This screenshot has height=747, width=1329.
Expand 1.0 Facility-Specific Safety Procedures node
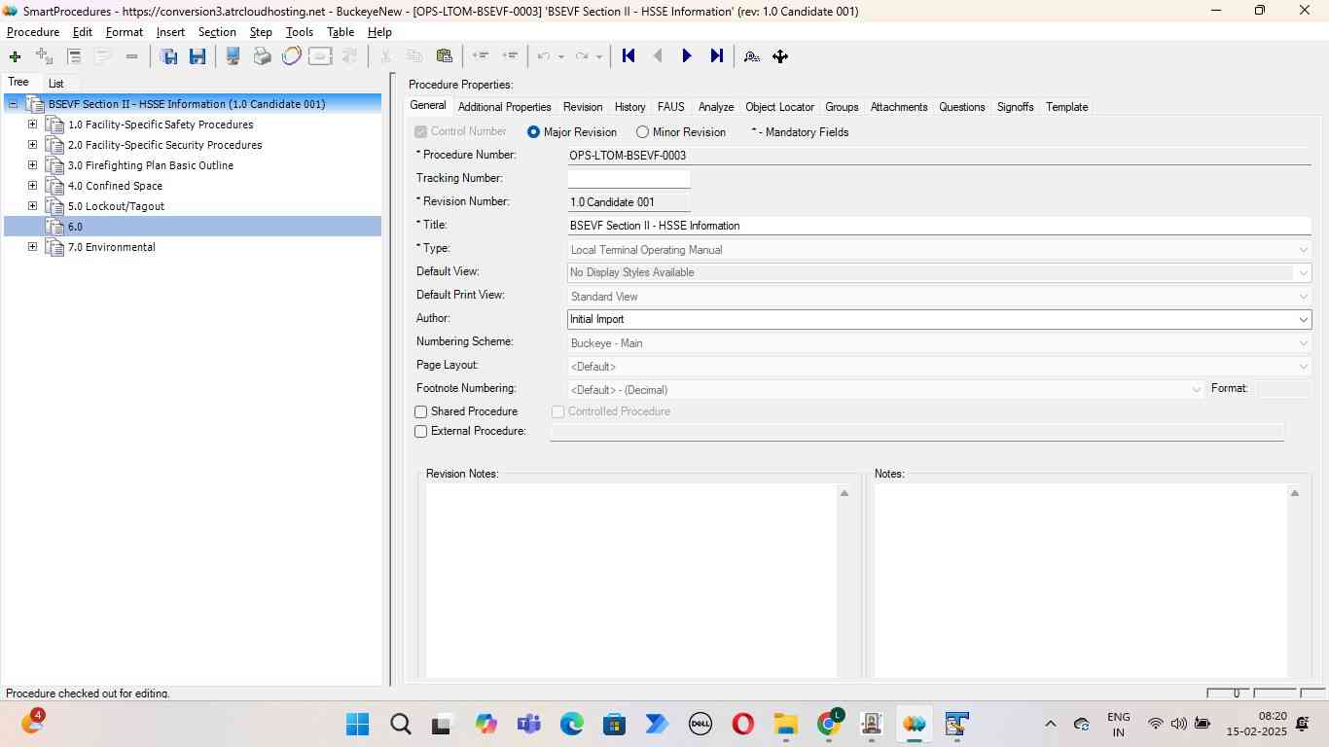32,124
